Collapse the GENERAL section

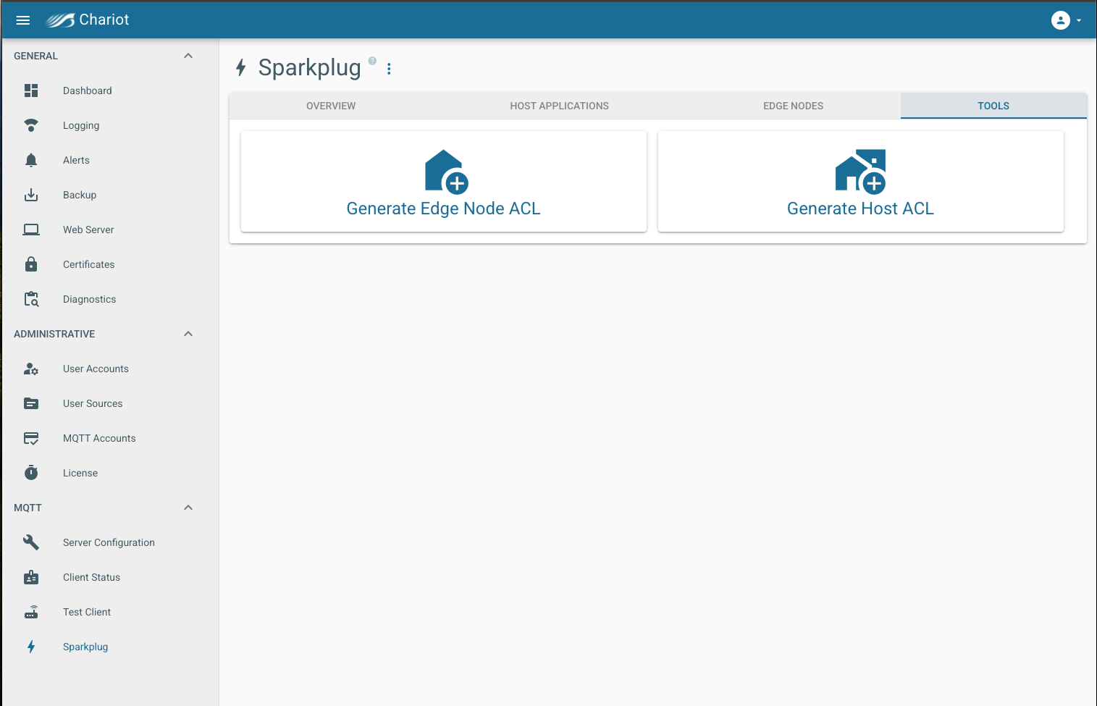(x=188, y=56)
